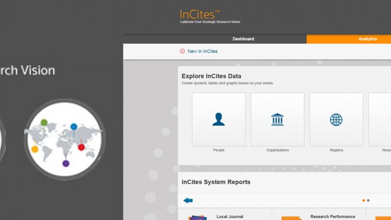Click the Explore InCites Data heading
The height and width of the screenshot is (220, 391).
point(211,76)
